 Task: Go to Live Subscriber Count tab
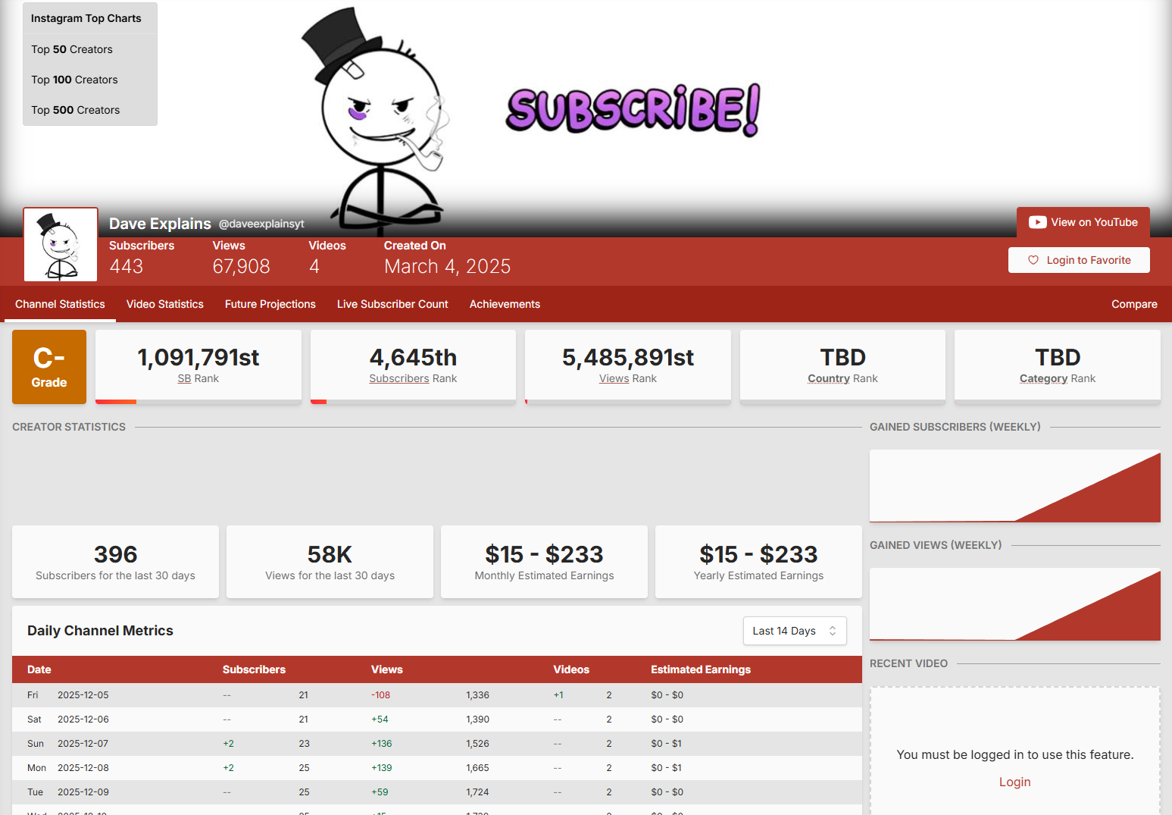[x=392, y=304]
